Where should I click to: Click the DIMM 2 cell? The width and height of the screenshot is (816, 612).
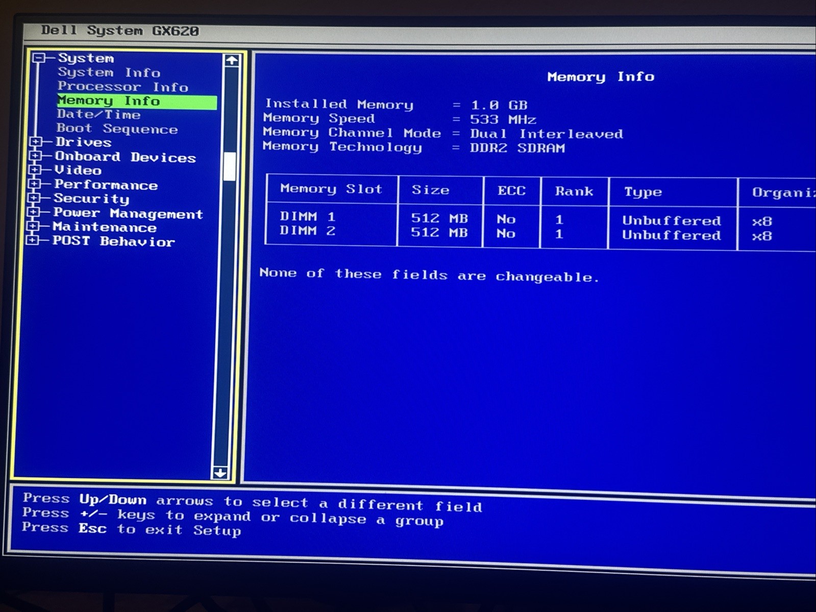pyautogui.click(x=308, y=231)
